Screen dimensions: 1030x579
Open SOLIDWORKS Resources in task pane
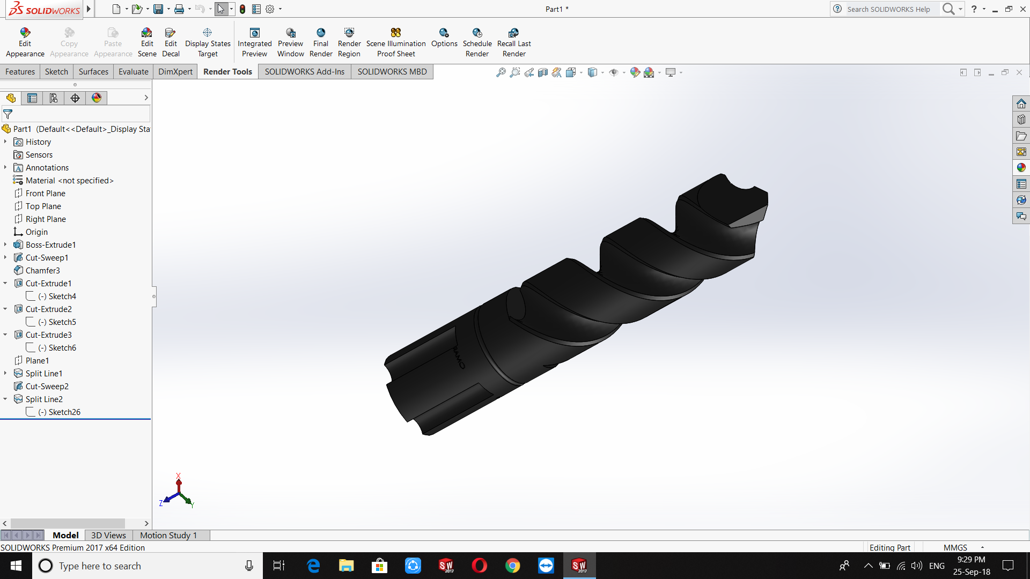click(1021, 103)
